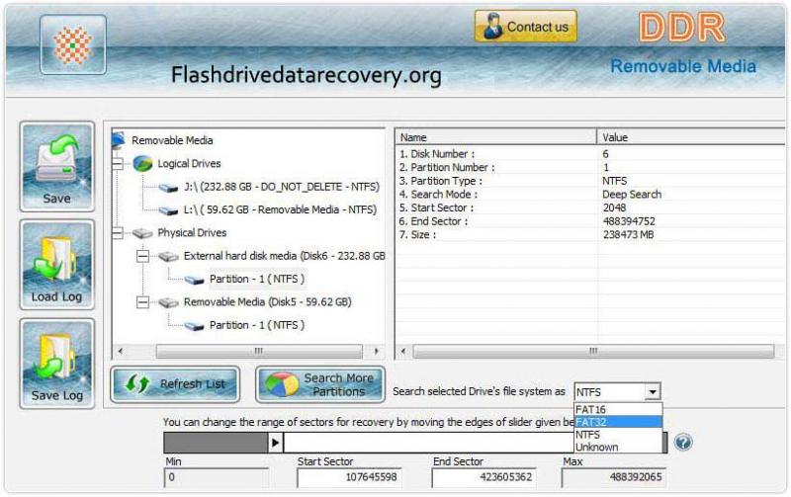Collapse the Removable Media Disk5 node
Image resolution: width=791 pixels, height=497 pixels.
click(x=143, y=302)
